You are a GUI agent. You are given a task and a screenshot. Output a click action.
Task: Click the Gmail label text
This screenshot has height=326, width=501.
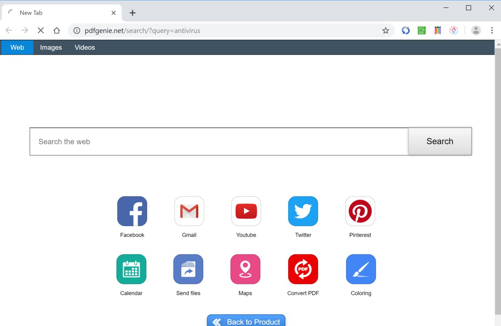189,235
